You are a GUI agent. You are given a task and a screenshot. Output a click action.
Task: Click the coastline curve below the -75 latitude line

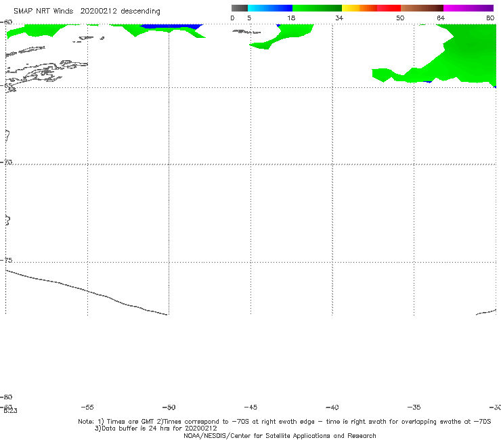(x=86, y=291)
